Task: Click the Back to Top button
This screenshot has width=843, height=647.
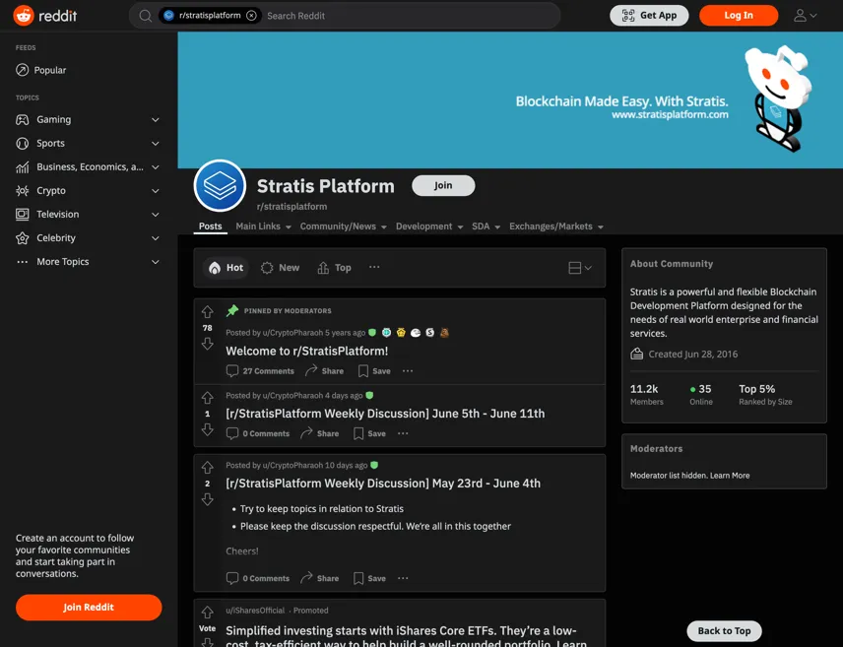Action: [x=724, y=631]
